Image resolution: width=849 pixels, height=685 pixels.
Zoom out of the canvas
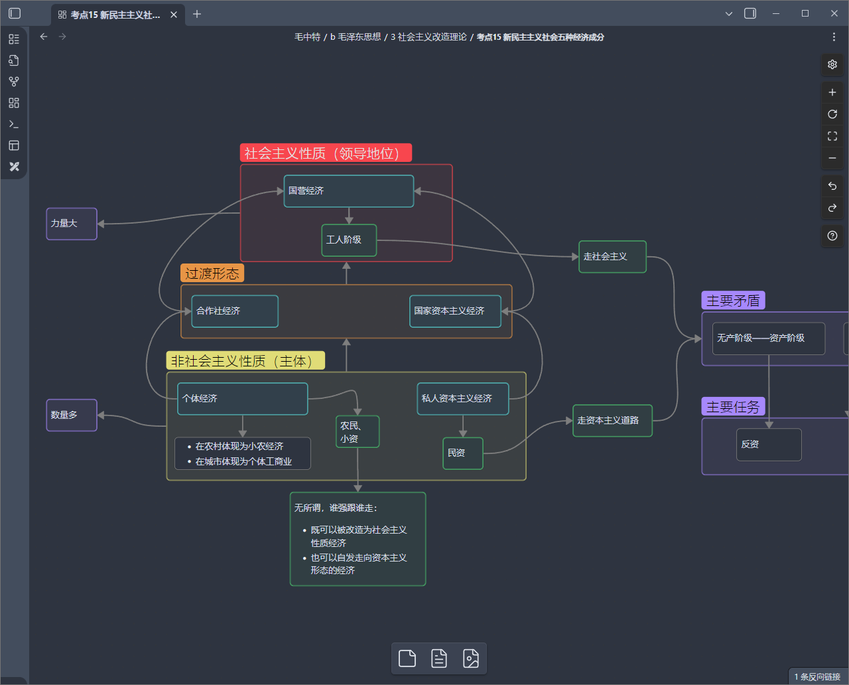(x=832, y=158)
